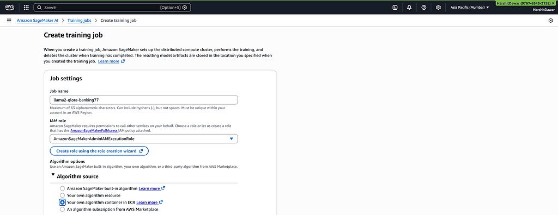Click the Algorithm options label
Viewport: 558px width, 215px height.
[67, 162]
